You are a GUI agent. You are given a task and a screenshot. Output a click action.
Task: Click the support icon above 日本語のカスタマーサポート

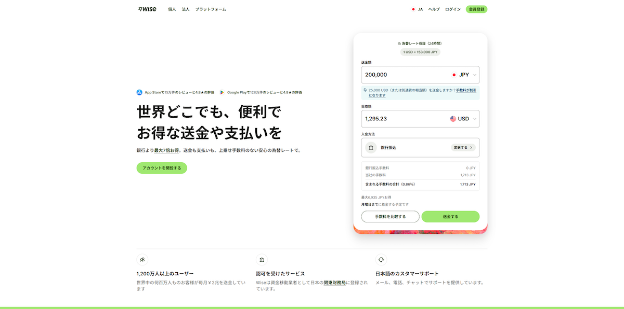pyautogui.click(x=381, y=259)
